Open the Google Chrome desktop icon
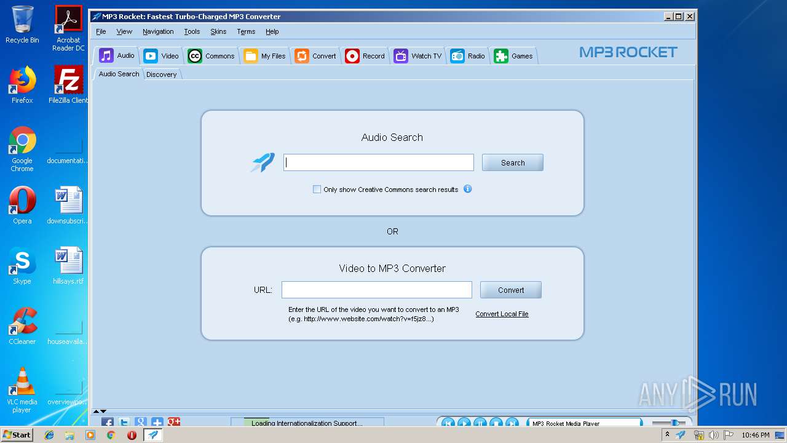Viewport: 787px width, 443px height. point(22,150)
